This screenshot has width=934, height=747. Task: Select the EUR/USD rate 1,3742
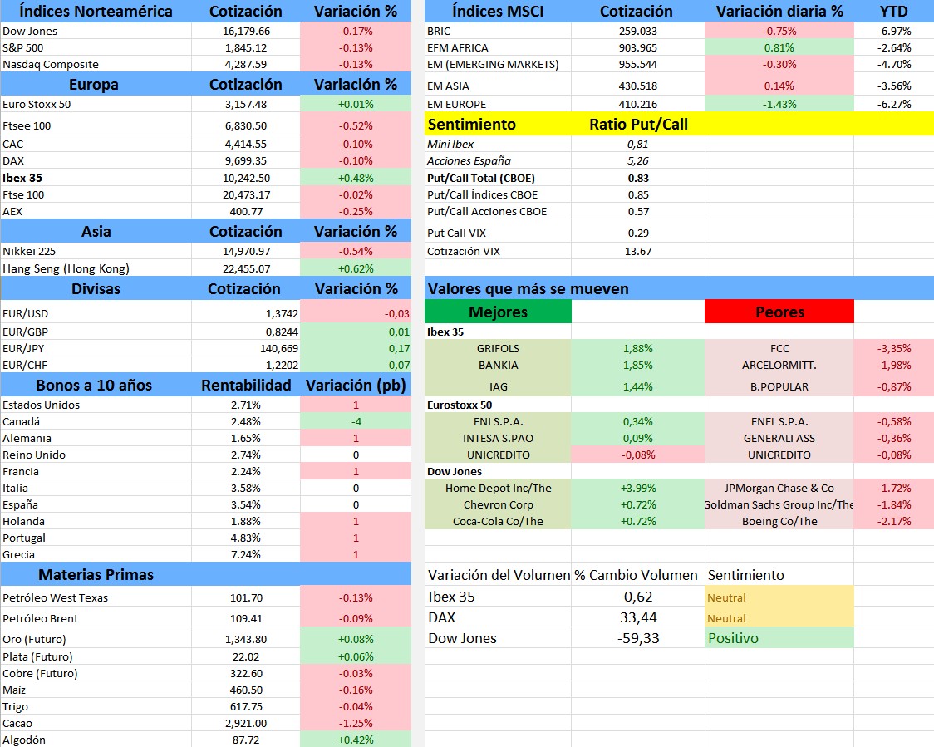click(x=246, y=313)
